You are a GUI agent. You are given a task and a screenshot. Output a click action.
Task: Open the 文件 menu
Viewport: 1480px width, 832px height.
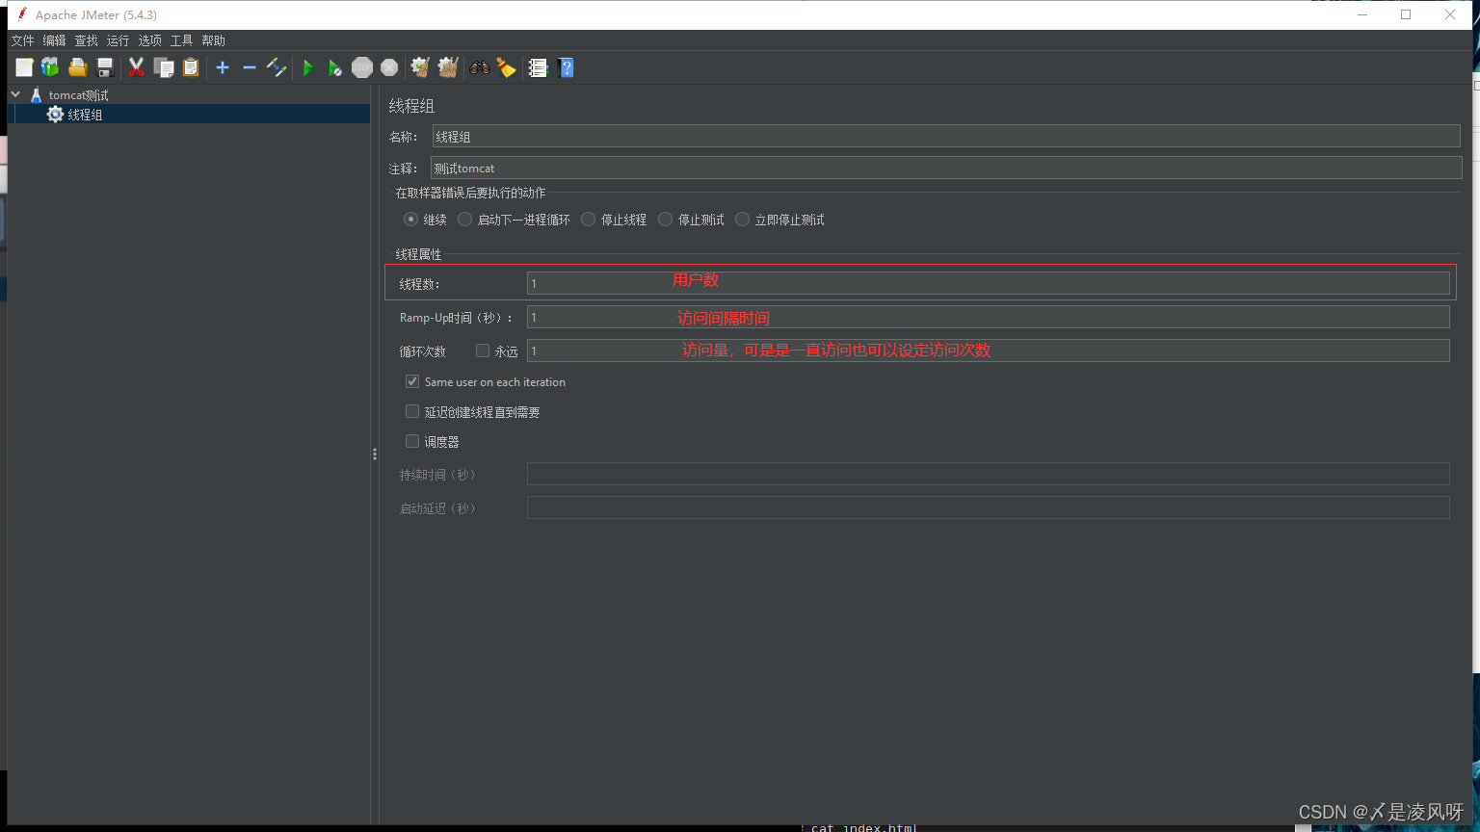[x=22, y=40]
